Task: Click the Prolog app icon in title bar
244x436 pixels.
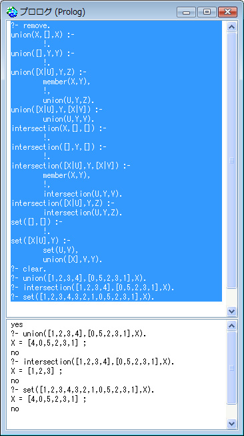Action: (11, 12)
